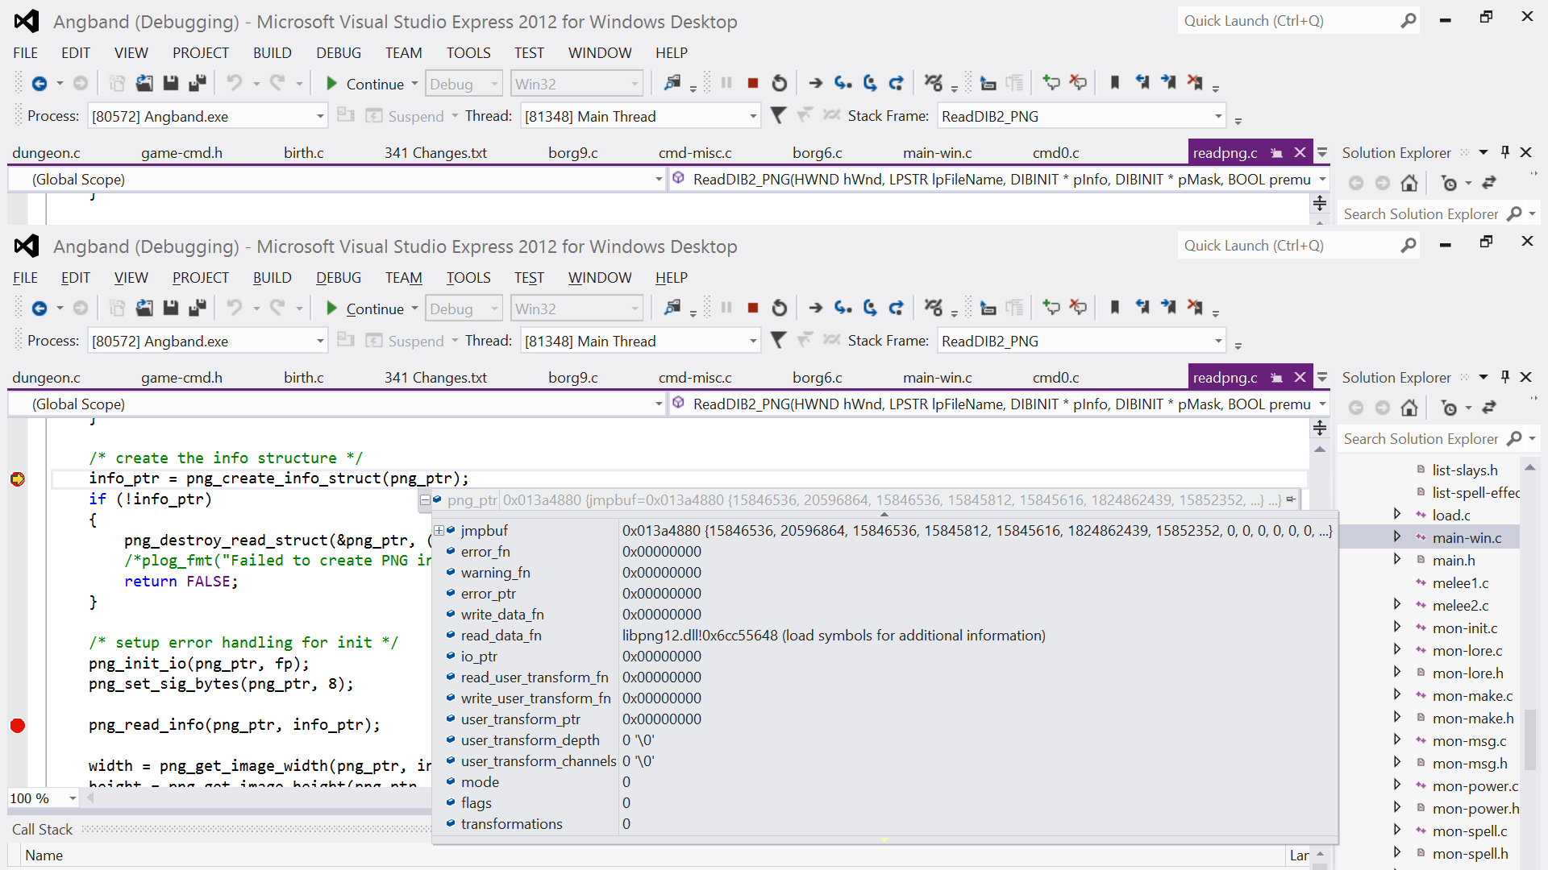Viewport: 1548px width, 870px height.
Task: Click Restart debugging icon in lower window toolbar
Action: (779, 308)
